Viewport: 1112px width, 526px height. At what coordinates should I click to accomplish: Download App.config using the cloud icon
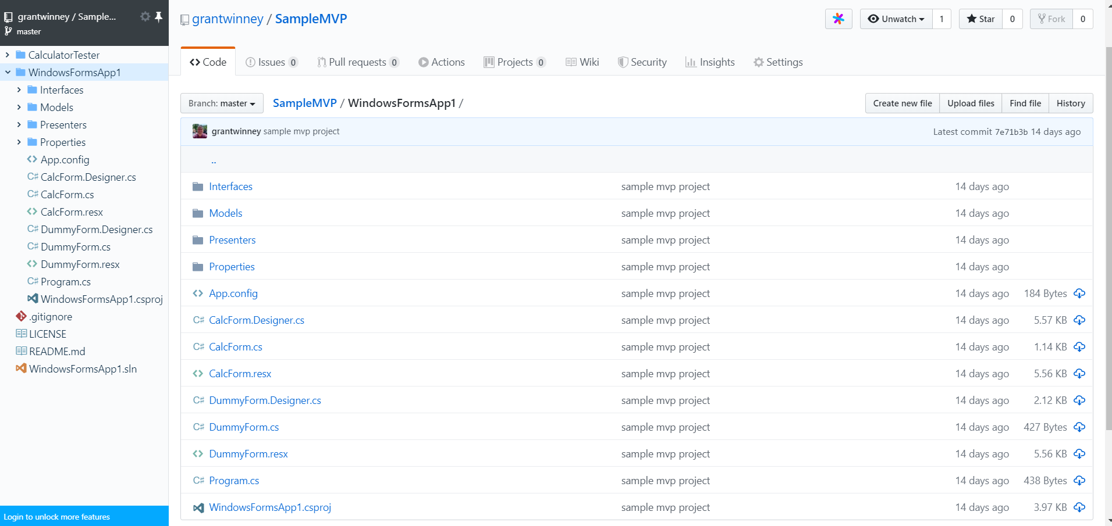[x=1079, y=294]
